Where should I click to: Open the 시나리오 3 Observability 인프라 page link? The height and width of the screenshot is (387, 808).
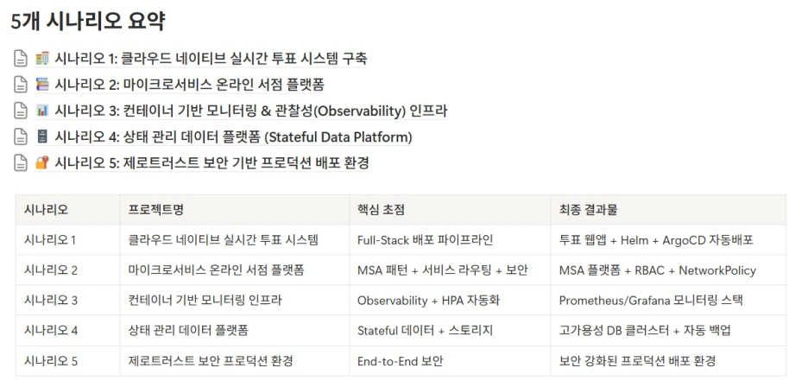pos(251,111)
